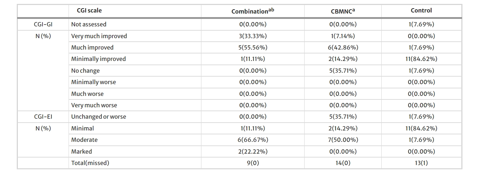
Task: Select the 6(42.86%) CBMNC cell
Action: [x=343, y=47]
